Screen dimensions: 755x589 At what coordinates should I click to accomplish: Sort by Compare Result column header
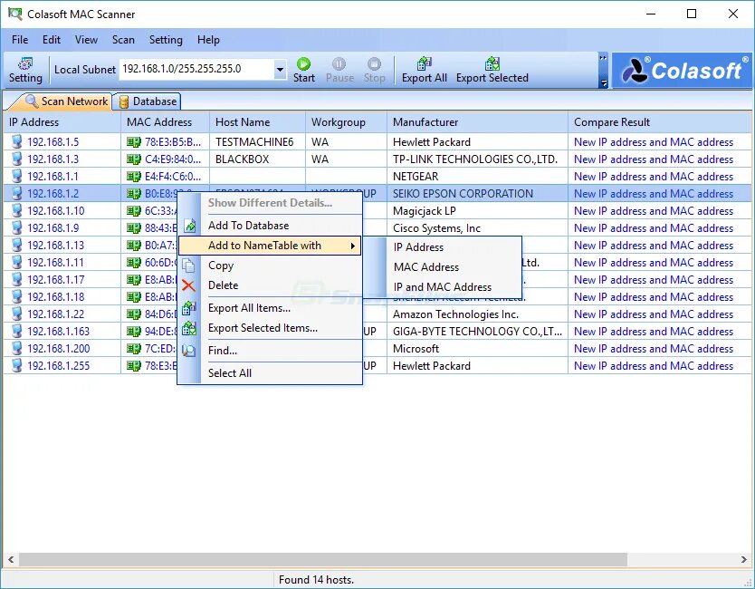660,122
